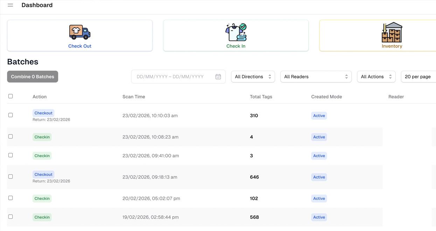Click the Checkin badge for 10:08:23 am batch
436x231 pixels.
[42, 137]
